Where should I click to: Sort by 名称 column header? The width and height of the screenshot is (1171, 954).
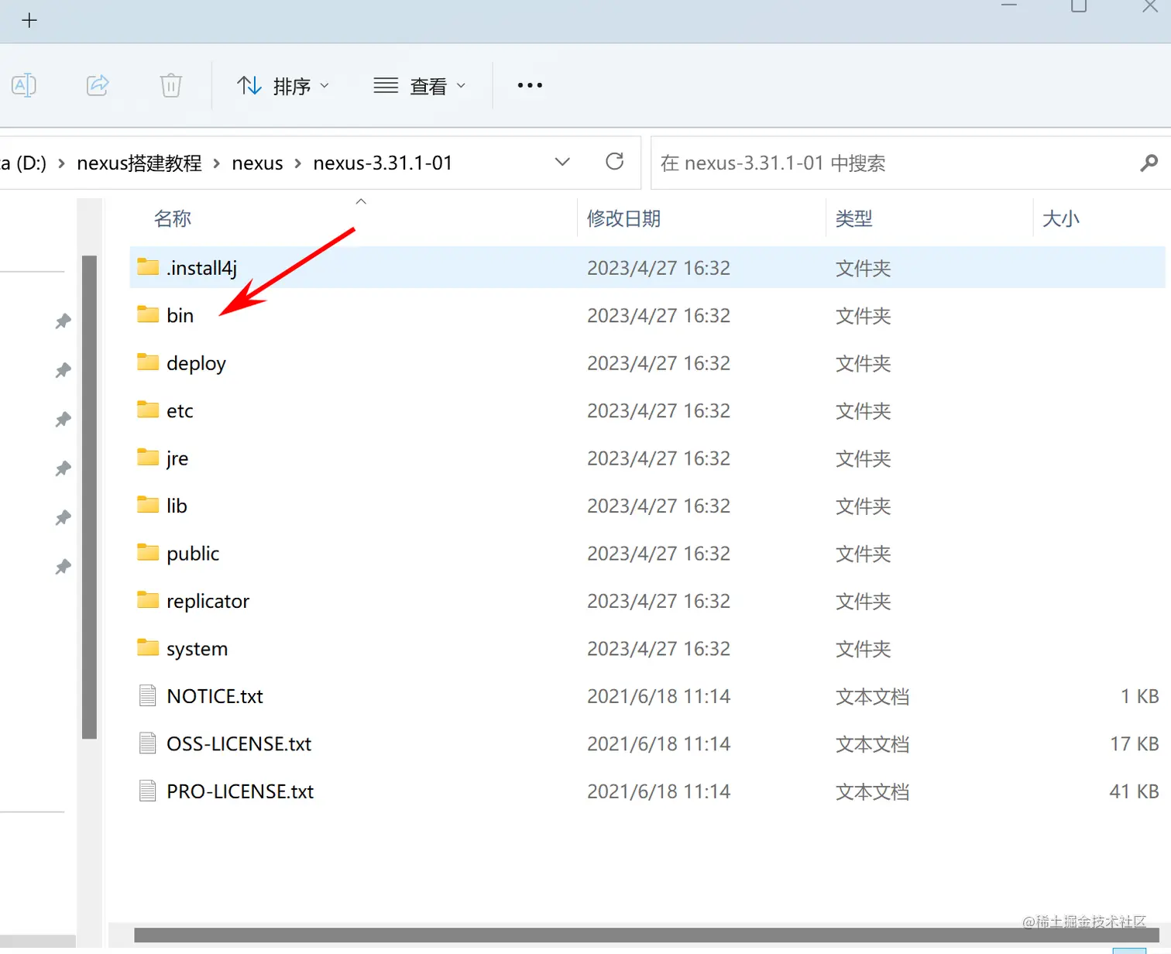(173, 218)
